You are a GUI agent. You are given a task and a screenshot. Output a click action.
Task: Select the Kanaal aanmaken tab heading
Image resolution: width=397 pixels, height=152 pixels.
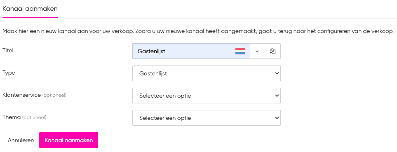[30, 9]
